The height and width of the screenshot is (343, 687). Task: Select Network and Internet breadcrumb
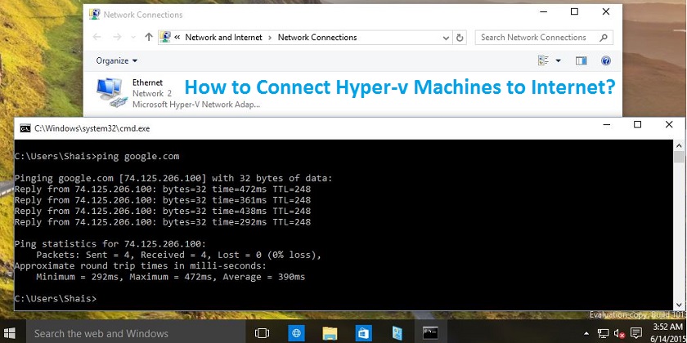pyautogui.click(x=223, y=38)
